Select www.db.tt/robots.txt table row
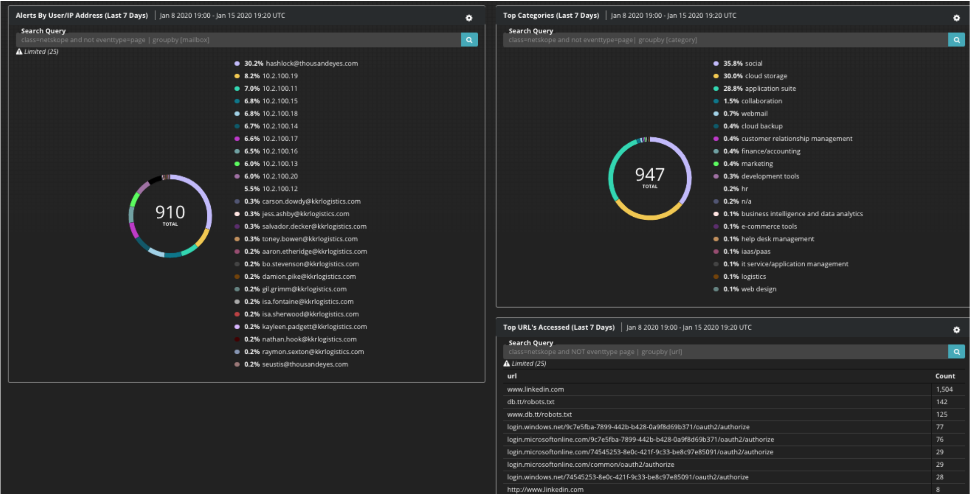This screenshot has width=970, height=495. [734, 414]
